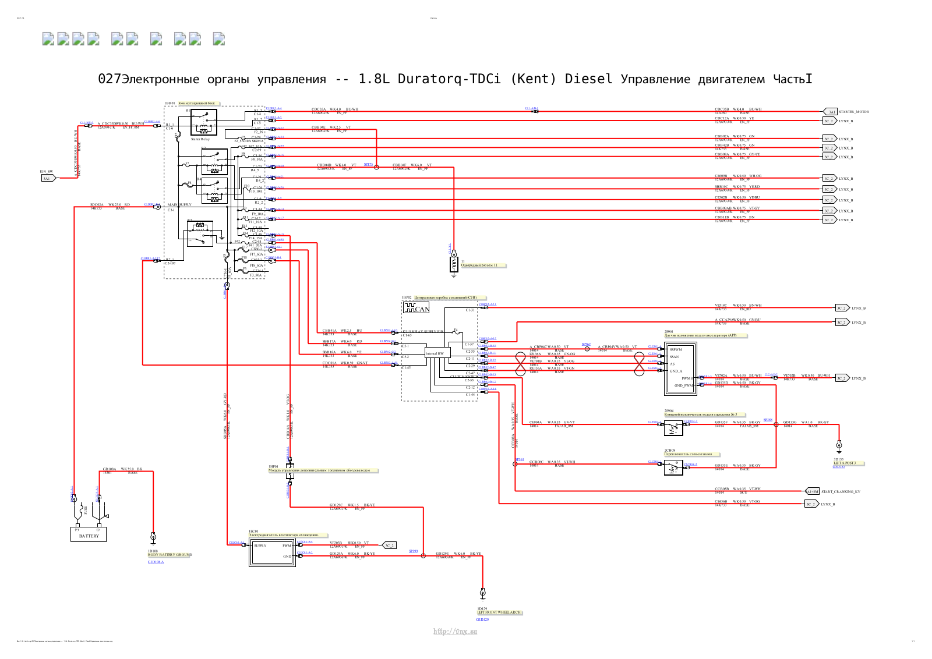Click the last broken image icon in the top row
The image size is (932, 659).
(x=219, y=39)
